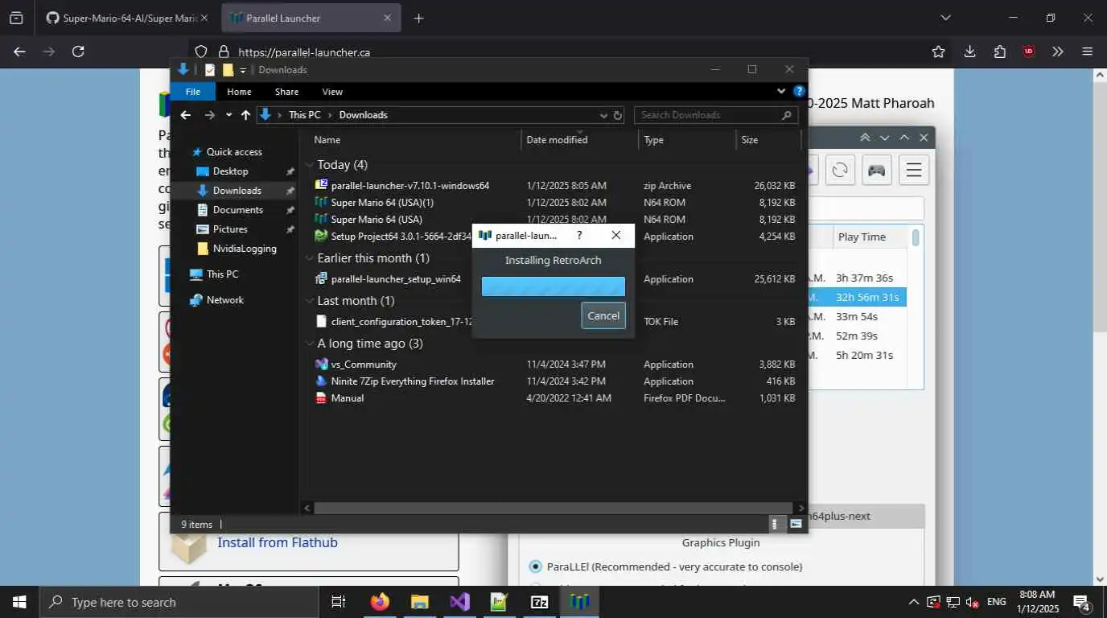Screen dimensions: 1107x618
Task: Open the hamburger menu in launcher preview
Action: (x=914, y=170)
